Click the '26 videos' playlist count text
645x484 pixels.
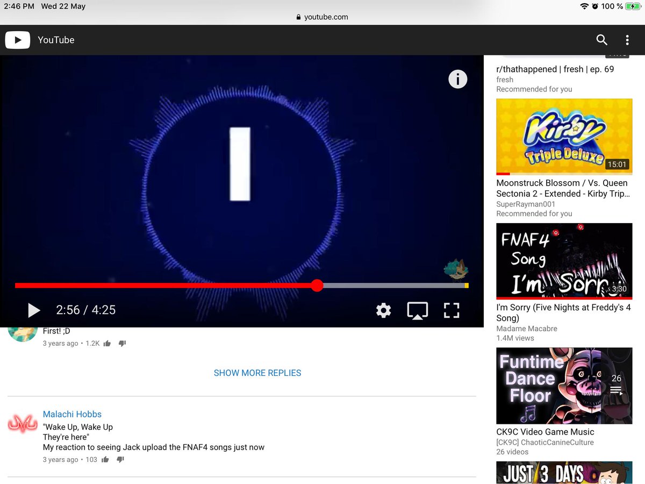tap(512, 452)
